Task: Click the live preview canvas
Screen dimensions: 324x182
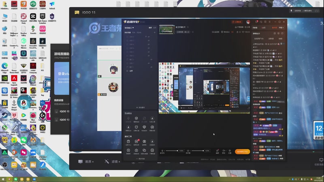Action: (x=204, y=88)
